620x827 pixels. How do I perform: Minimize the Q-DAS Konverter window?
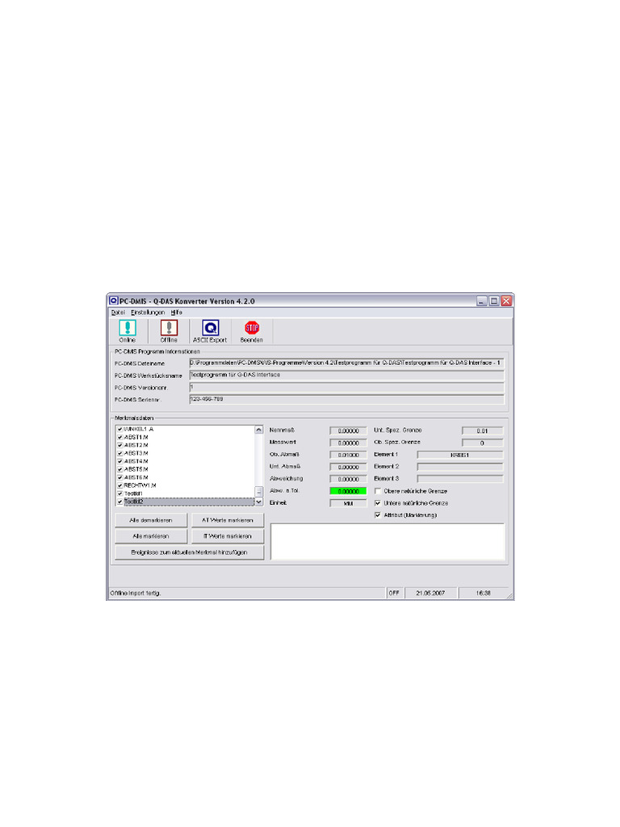(x=482, y=300)
